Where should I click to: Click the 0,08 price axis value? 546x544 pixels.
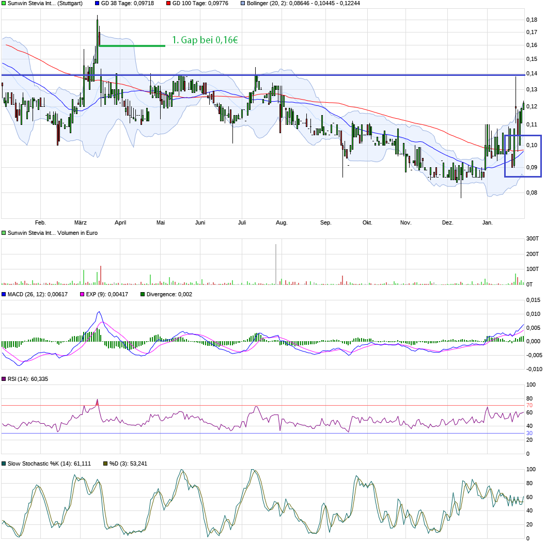pos(532,193)
